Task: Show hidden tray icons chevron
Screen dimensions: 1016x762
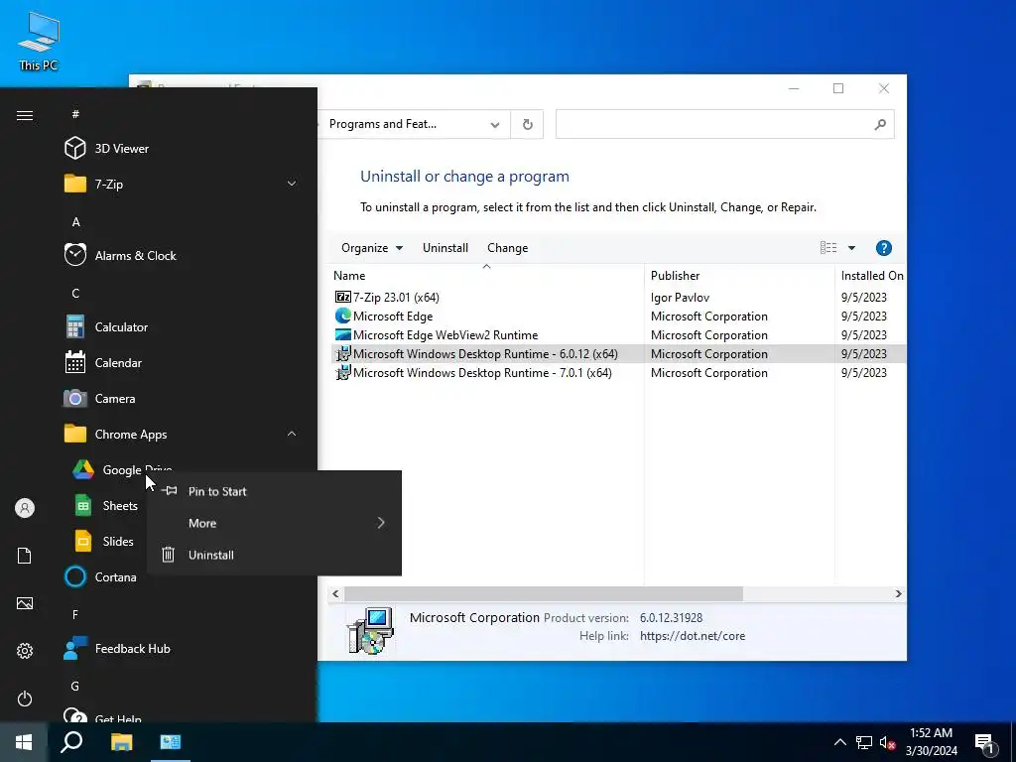Action: [839, 742]
